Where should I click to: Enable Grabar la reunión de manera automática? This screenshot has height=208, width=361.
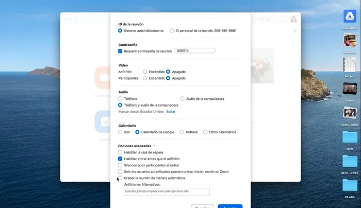point(120,178)
